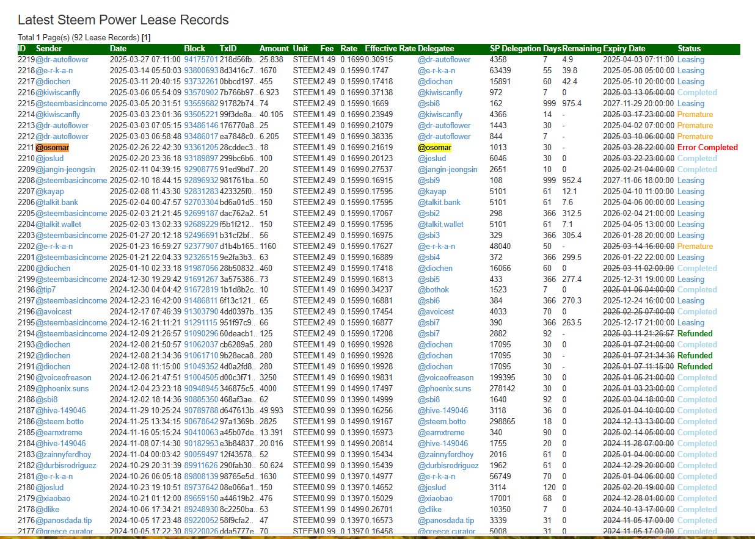Select 'Leasing' status in lease row 2219
Image resolution: width=755 pixels, height=539 pixels.
pyautogui.click(x=691, y=60)
